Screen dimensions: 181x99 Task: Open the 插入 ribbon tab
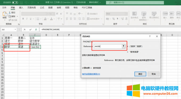click(x=21, y=8)
